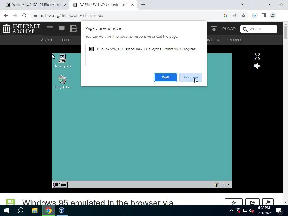The height and width of the screenshot is (216, 288).
Task: Open the Texts book icon in header
Action: coord(62,29)
